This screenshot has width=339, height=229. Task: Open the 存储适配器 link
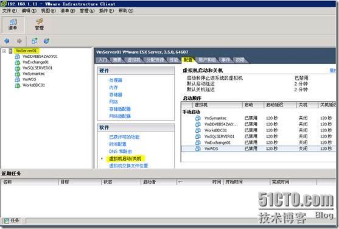[x=120, y=109]
